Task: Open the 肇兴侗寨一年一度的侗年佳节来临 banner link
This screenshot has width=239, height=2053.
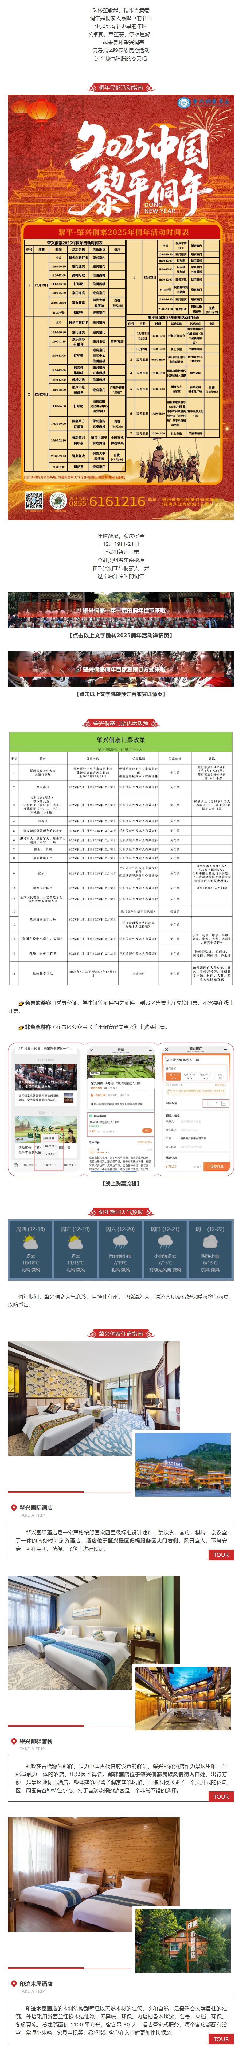Action: [x=119, y=610]
